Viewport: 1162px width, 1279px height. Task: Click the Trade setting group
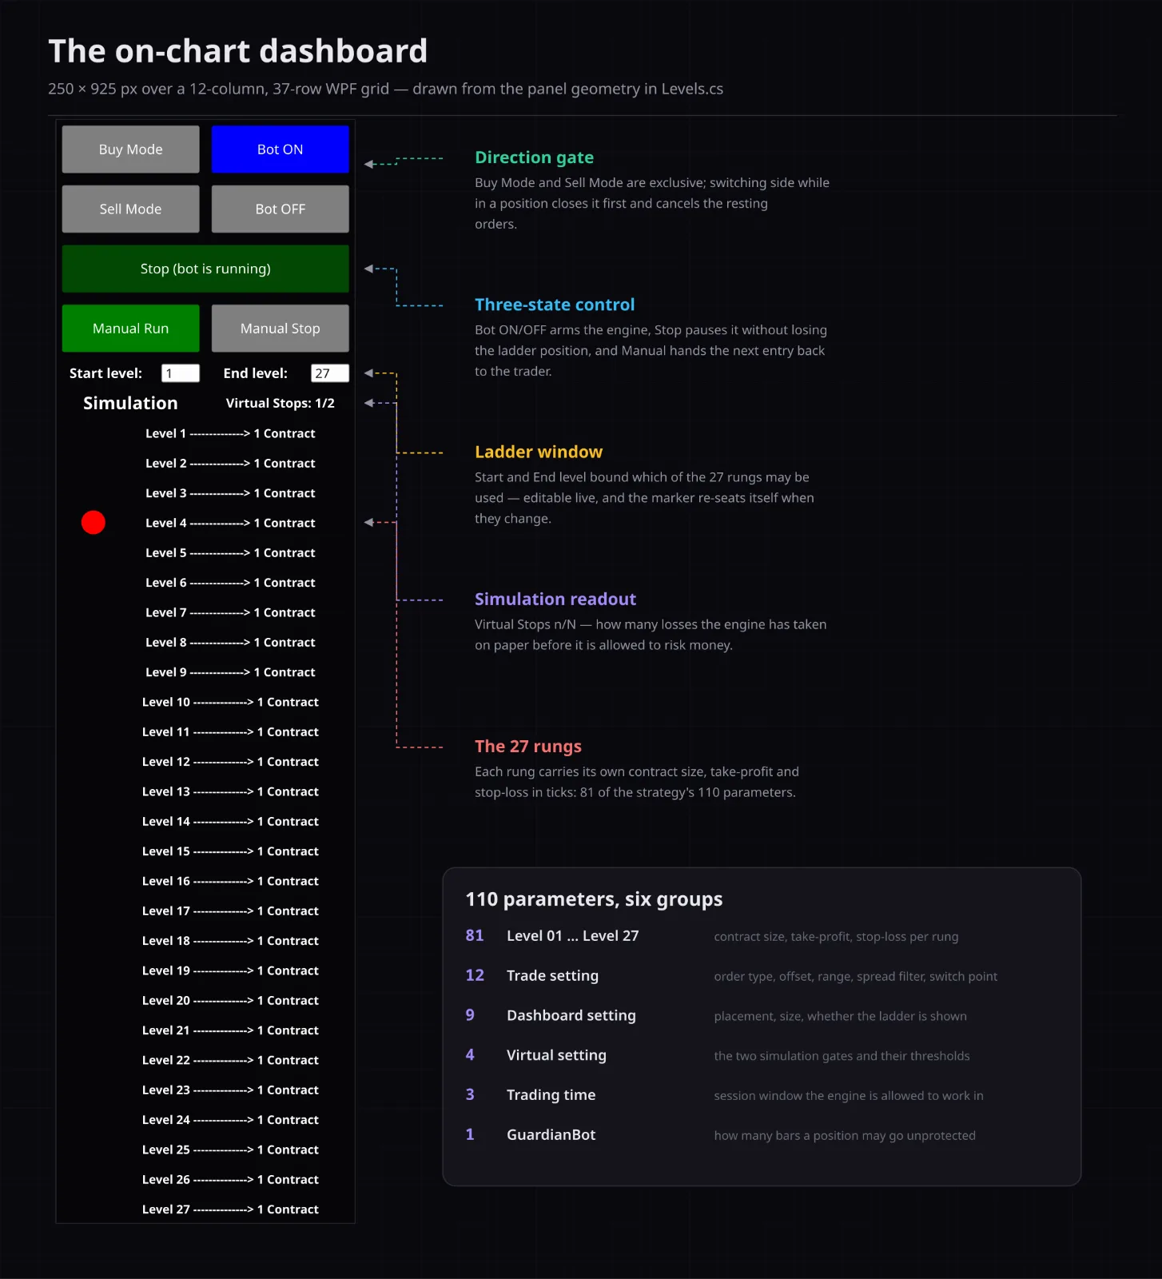(x=552, y=975)
